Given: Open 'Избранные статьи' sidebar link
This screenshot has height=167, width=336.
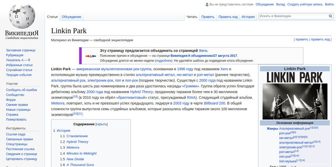Looking at the screenshot, I should tap(19, 65).
